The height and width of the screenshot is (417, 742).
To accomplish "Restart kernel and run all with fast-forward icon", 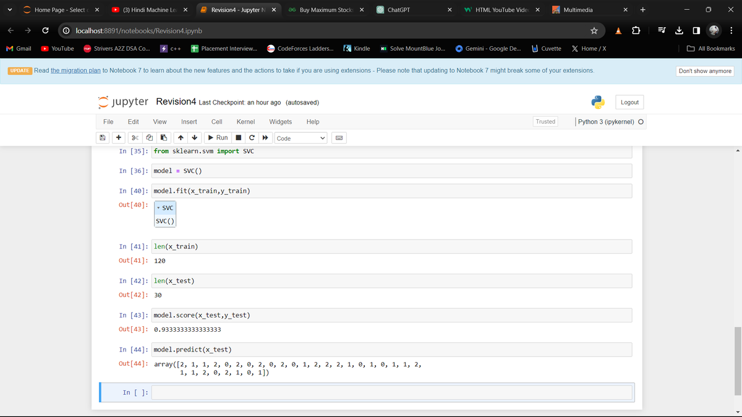I will pos(265,138).
